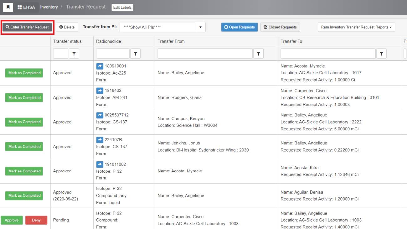Click transfer arrow icon for 180919001

pyautogui.click(x=100, y=66)
